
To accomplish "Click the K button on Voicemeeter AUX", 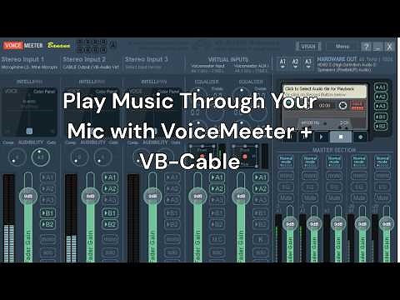I will [261, 239].
